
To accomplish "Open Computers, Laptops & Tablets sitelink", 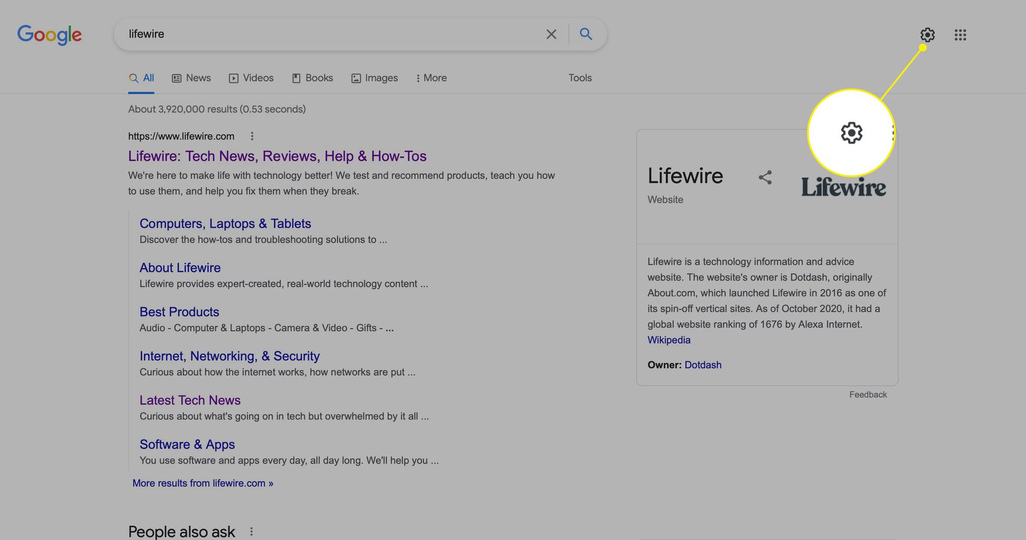I will click(x=225, y=224).
